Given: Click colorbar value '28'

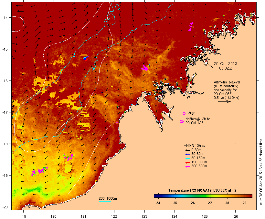Looking at the screenshot, I should point(227,203).
